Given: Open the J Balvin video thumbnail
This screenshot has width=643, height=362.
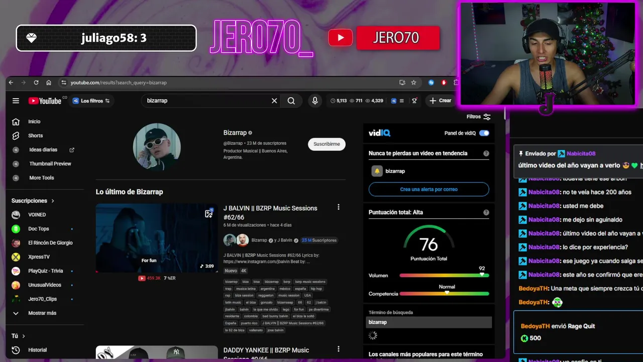Looking at the screenshot, I should click(x=157, y=238).
